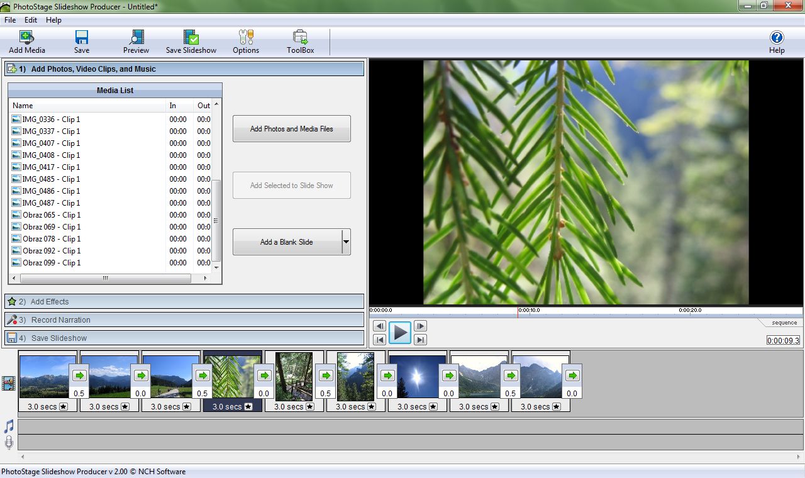Open the File menu
Viewport: 805px width, 478px height.
tap(10, 20)
